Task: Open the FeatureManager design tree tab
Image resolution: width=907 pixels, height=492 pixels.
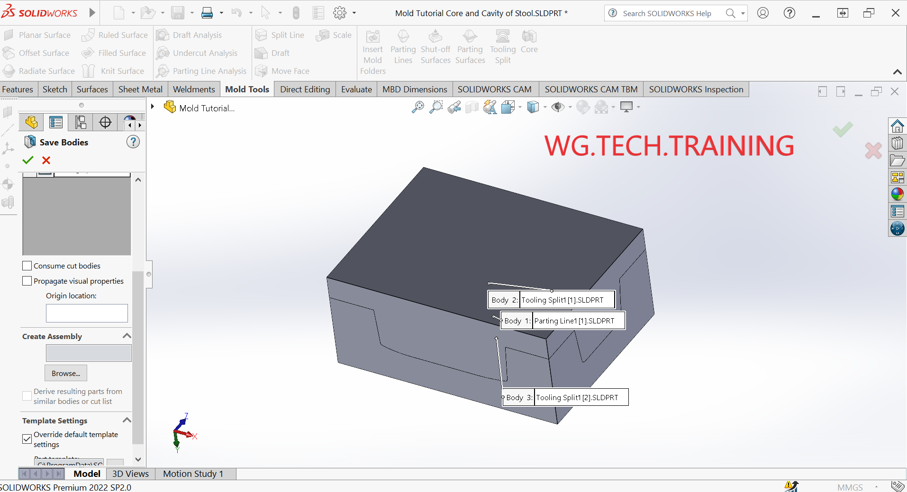Action: pyautogui.click(x=31, y=123)
